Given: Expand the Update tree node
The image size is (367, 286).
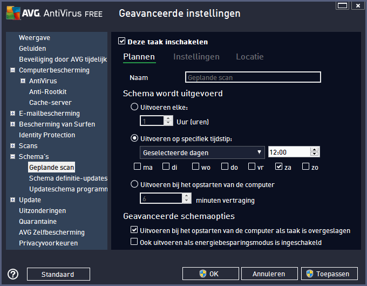Looking at the screenshot, I should click(x=13, y=200).
